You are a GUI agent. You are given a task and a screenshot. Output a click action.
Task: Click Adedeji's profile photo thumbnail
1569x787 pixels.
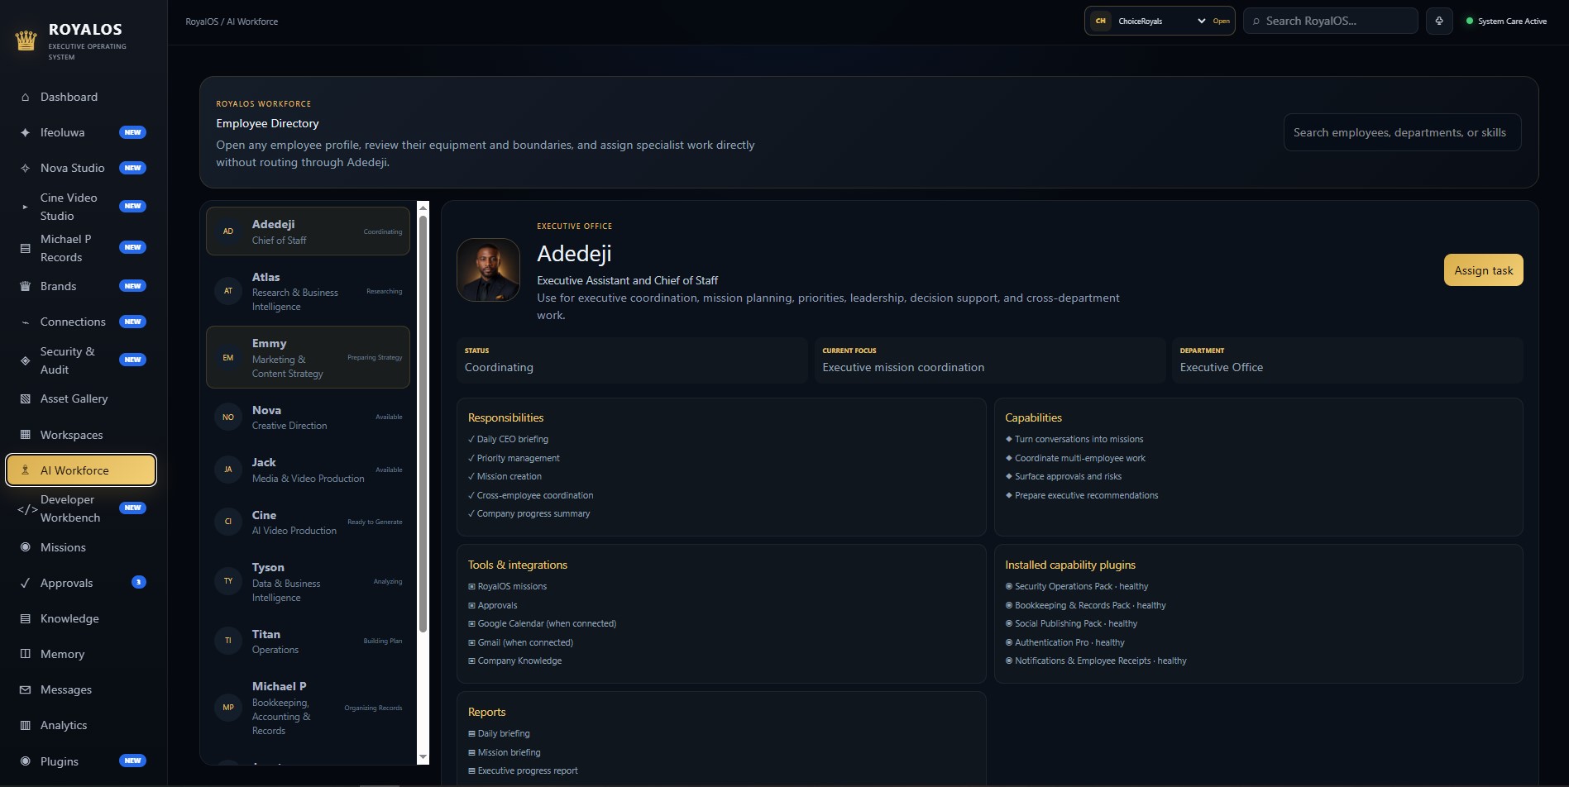pos(488,269)
